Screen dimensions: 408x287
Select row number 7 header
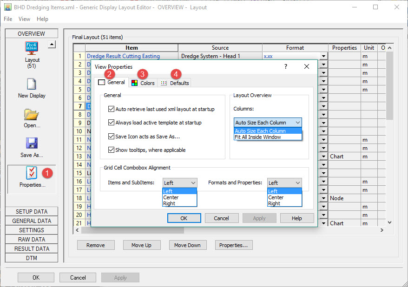point(79,106)
